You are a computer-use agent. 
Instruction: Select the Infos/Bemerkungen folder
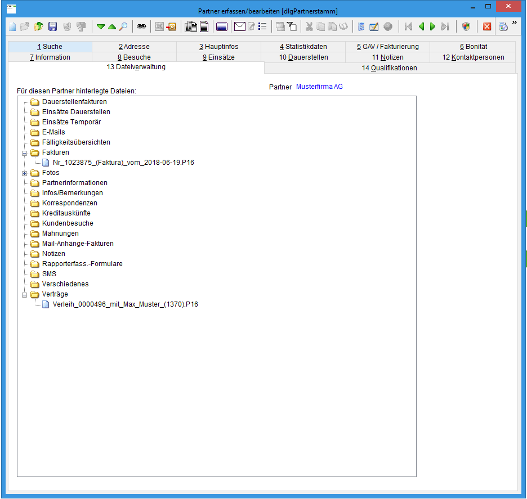pyautogui.click(x=72, y=193)
